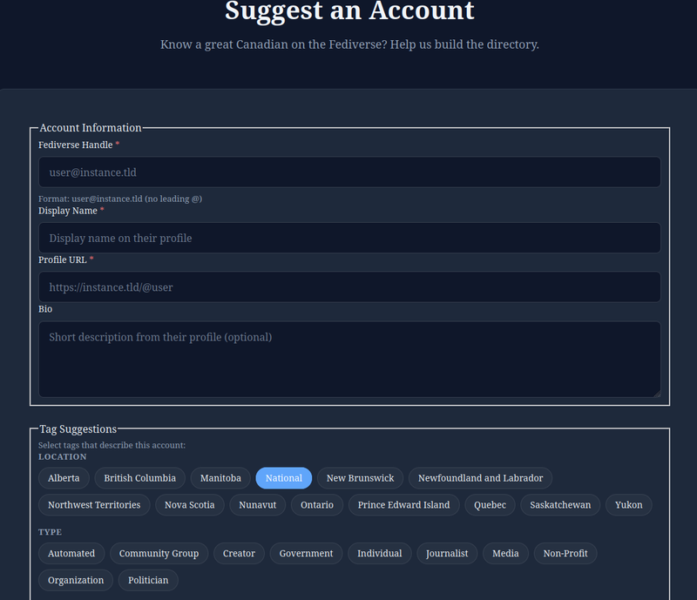Toggle the Northwest Territories tag
This screenshot has height=600, width=697.
(93, 505)
